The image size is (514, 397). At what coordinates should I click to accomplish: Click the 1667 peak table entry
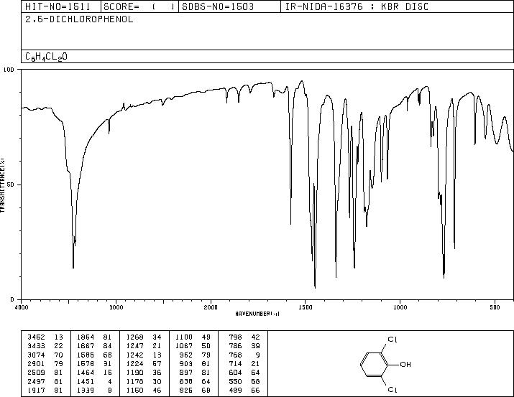click(x=94, y=345)
